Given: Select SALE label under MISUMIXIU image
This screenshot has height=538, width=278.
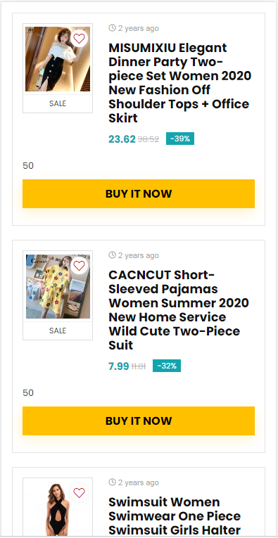Looking at the screenshot, I should pyautogui.click(x=58, y=103).
